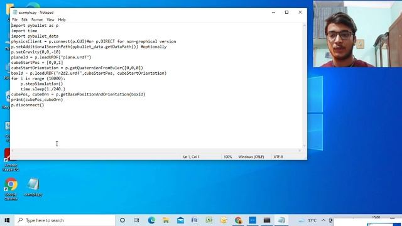Open the yellow smiley taskbar icon

pos(224,220)
